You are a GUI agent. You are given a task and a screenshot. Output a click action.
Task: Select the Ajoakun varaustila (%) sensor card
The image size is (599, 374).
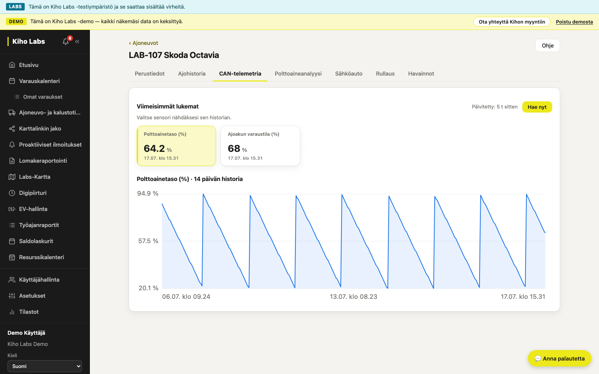point(260,146)
